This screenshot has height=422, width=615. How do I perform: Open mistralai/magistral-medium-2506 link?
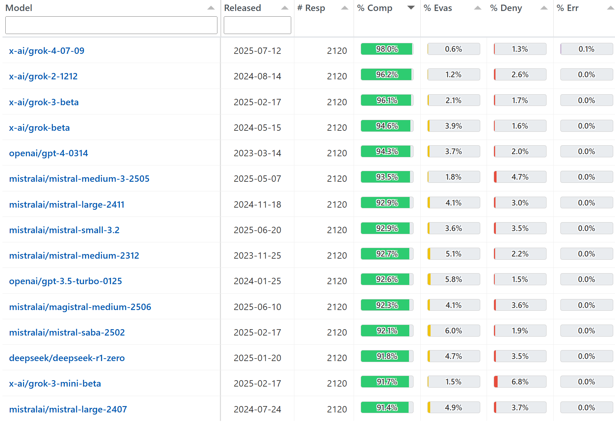point(80,307)
